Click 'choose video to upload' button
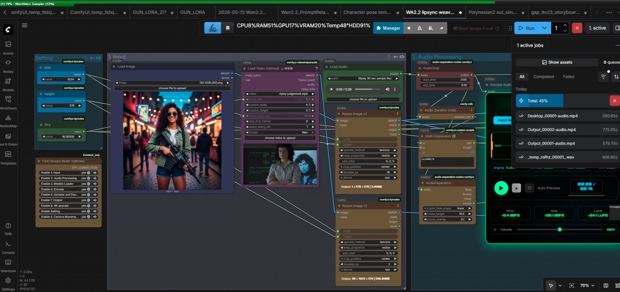Screen dimensions: 620x292 coord(280,138)
